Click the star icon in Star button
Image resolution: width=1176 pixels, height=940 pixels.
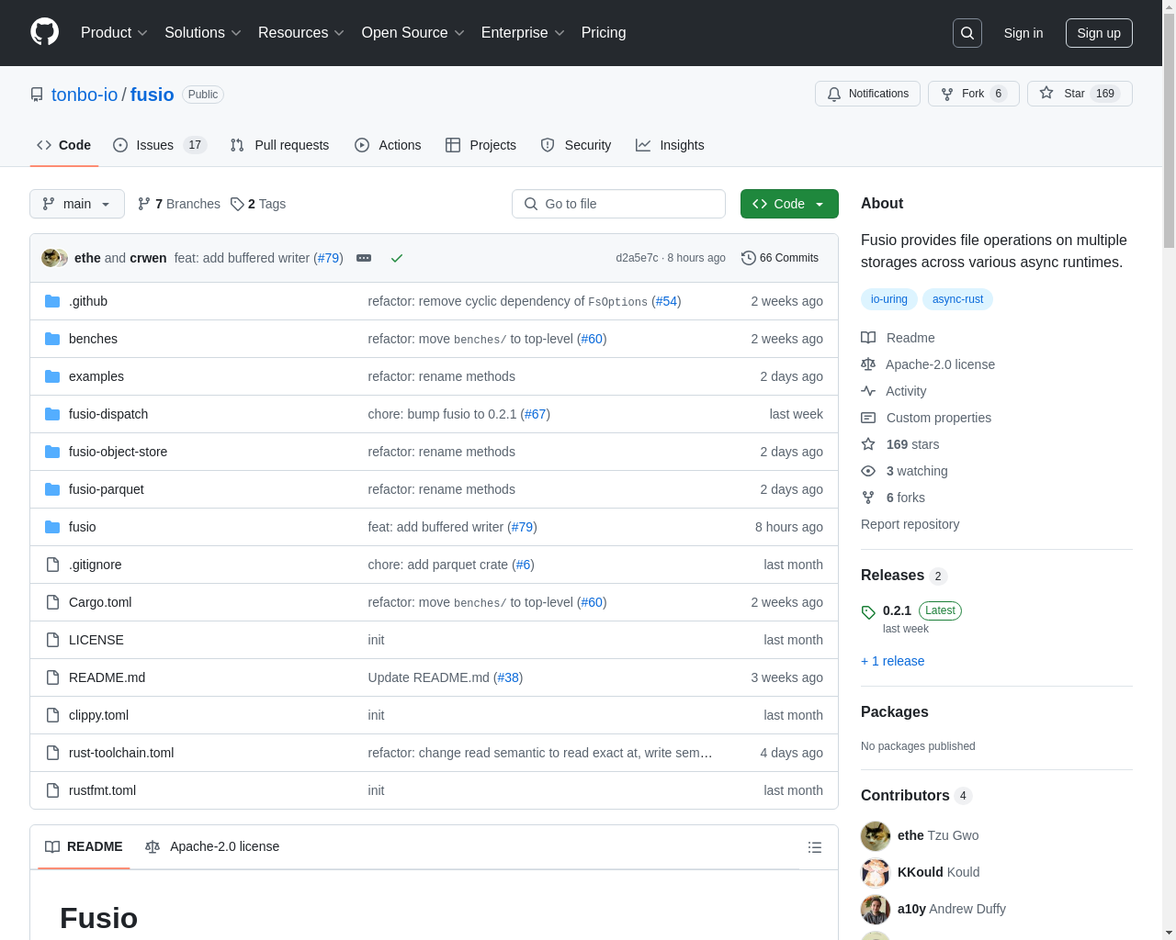click(1046, 93)
